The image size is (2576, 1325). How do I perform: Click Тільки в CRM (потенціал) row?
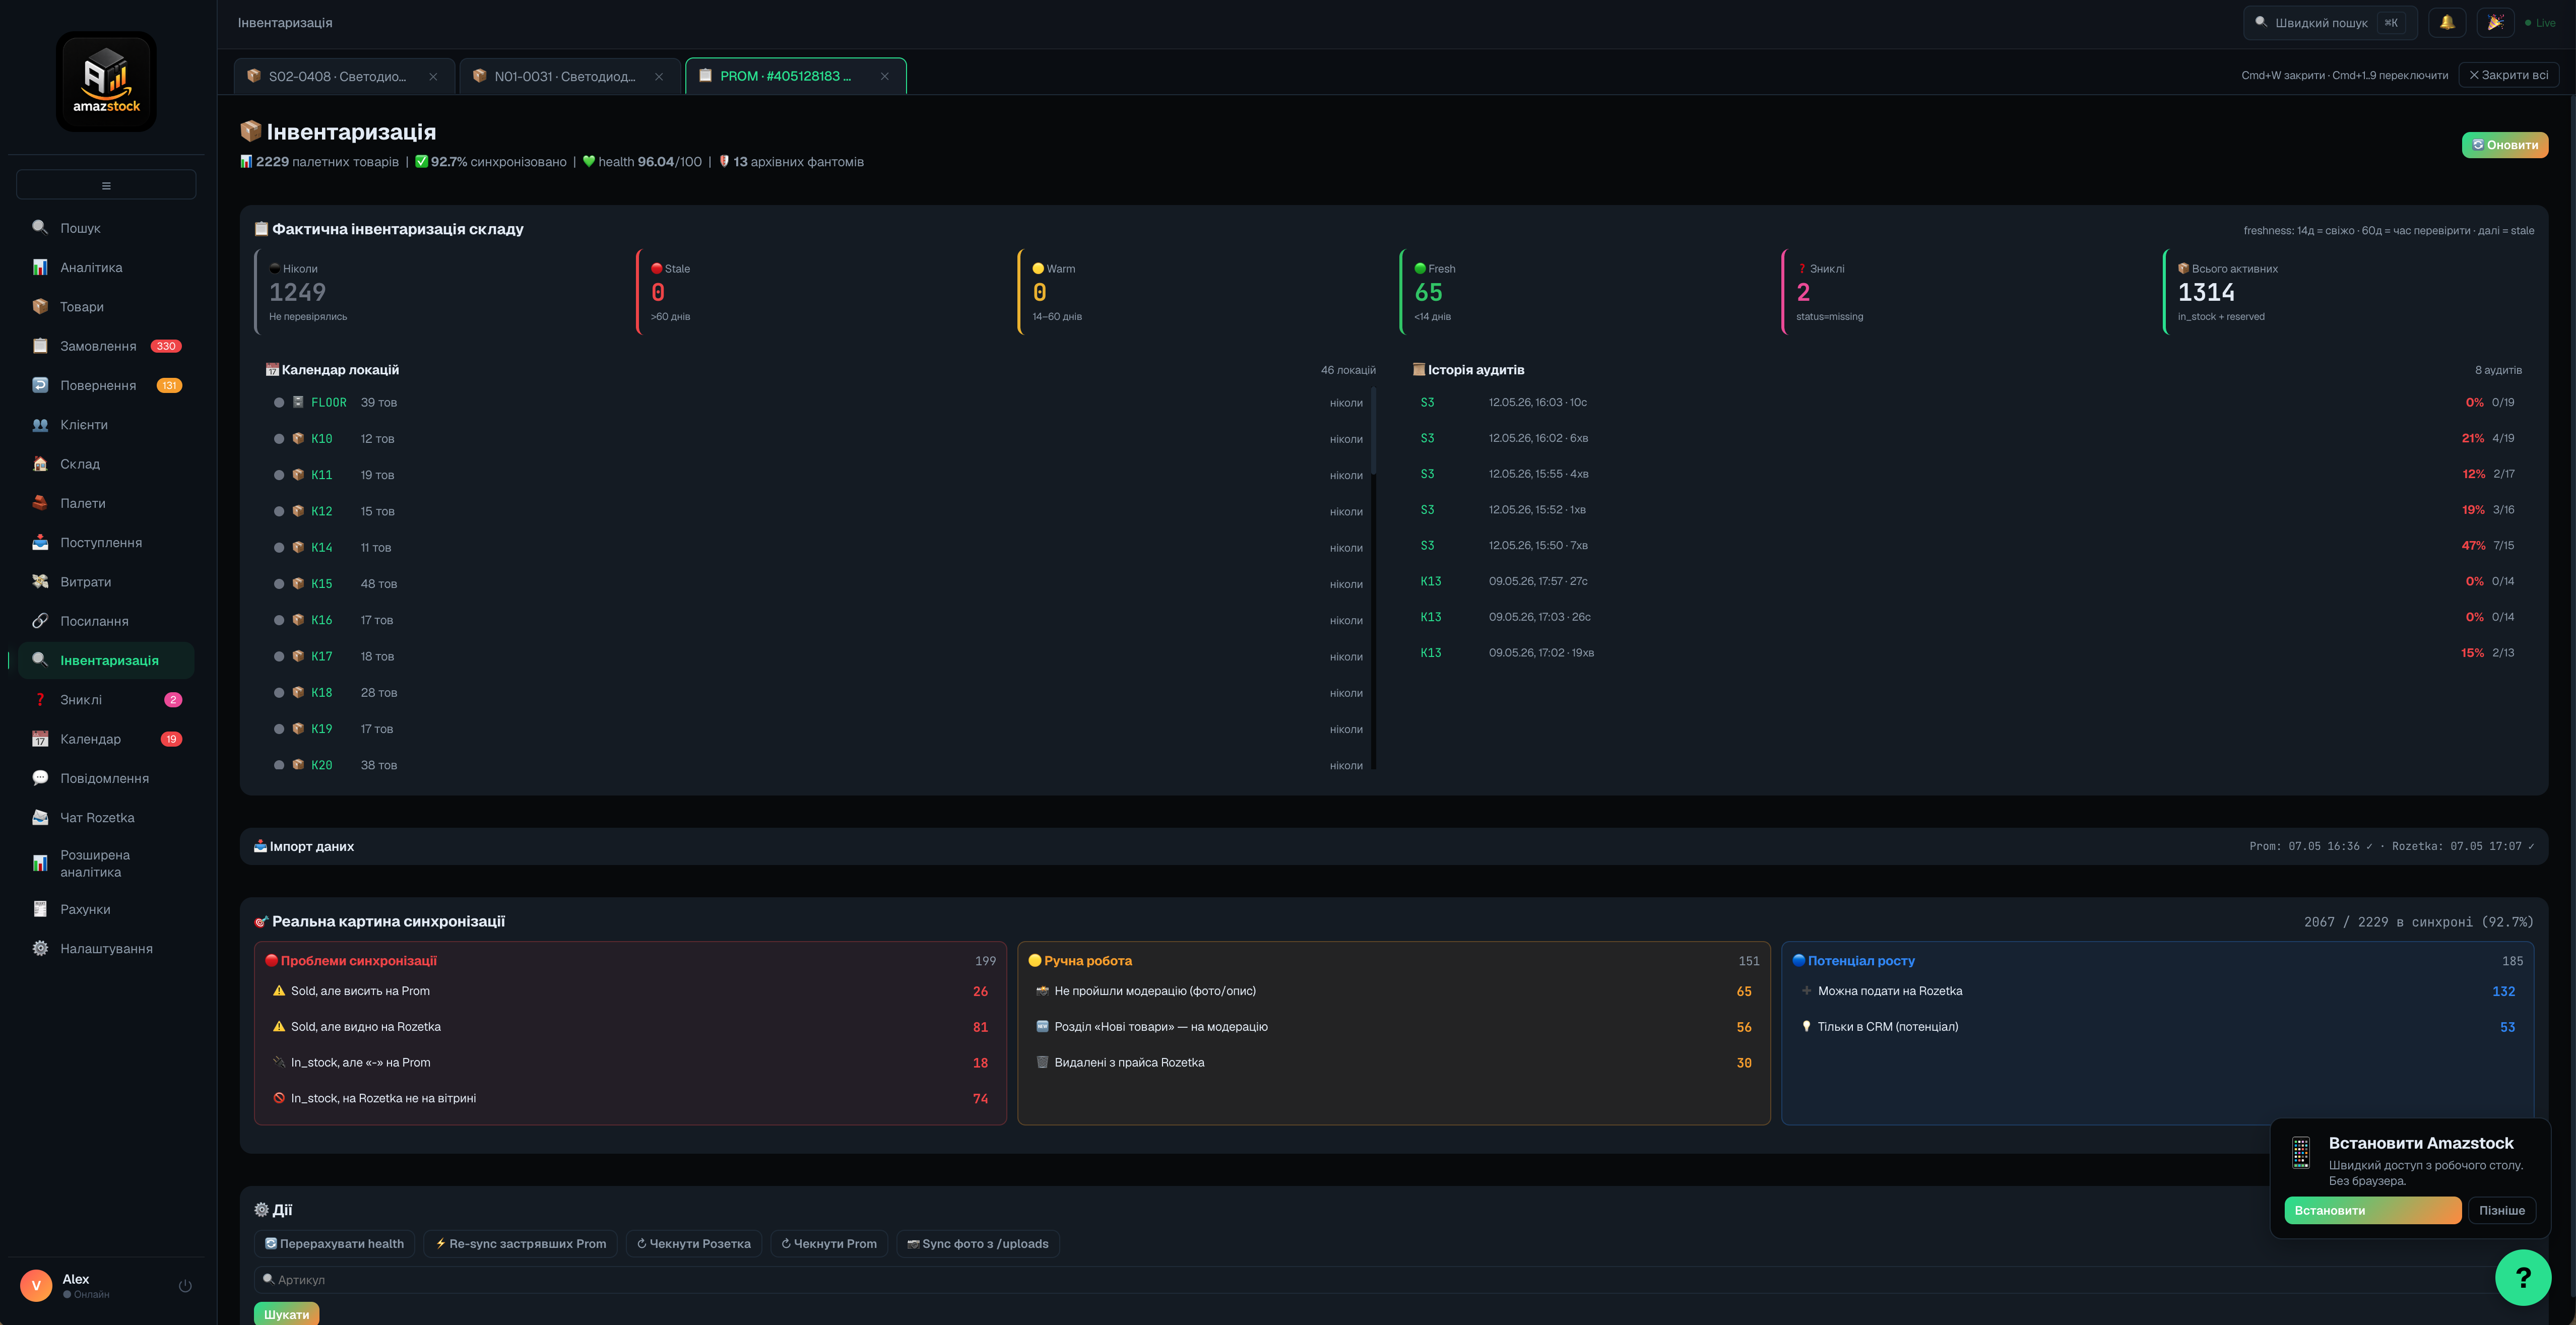[x=2157, y=1027]
